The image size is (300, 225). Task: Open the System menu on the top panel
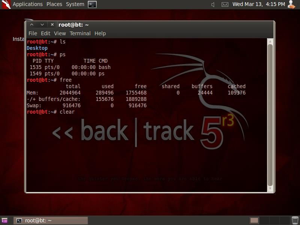click(74, 4)
